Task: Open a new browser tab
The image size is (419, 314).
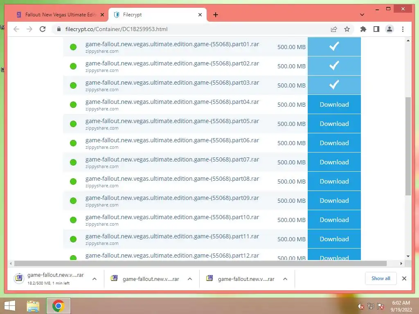Action: tap(216, 15)
